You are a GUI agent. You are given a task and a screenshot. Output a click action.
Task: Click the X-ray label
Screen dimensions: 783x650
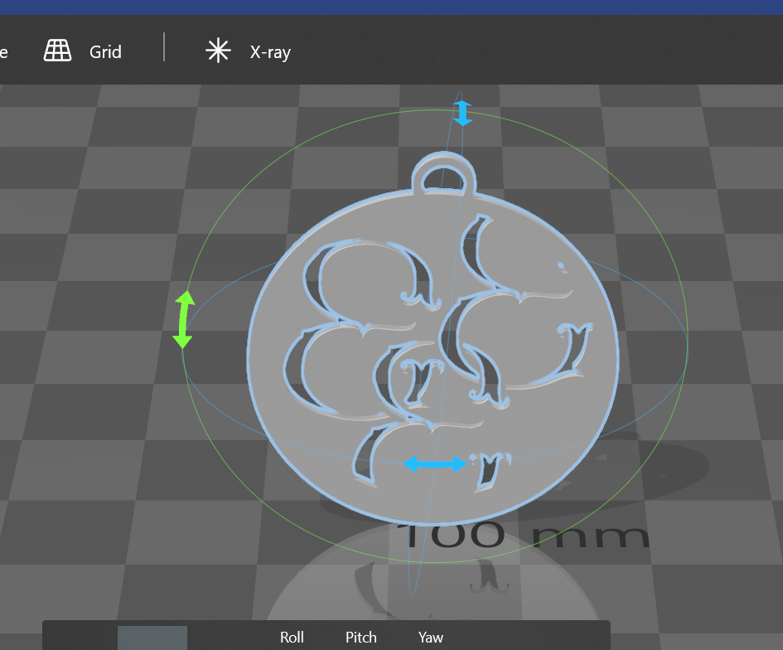270,52
